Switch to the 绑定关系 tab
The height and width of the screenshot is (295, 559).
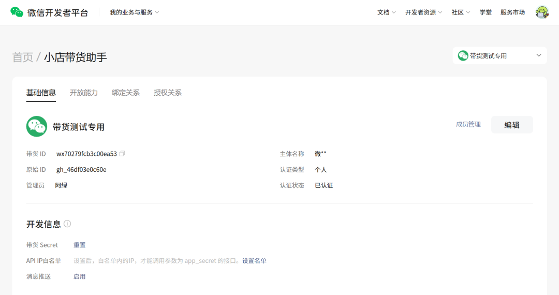(x=125, y=93)
